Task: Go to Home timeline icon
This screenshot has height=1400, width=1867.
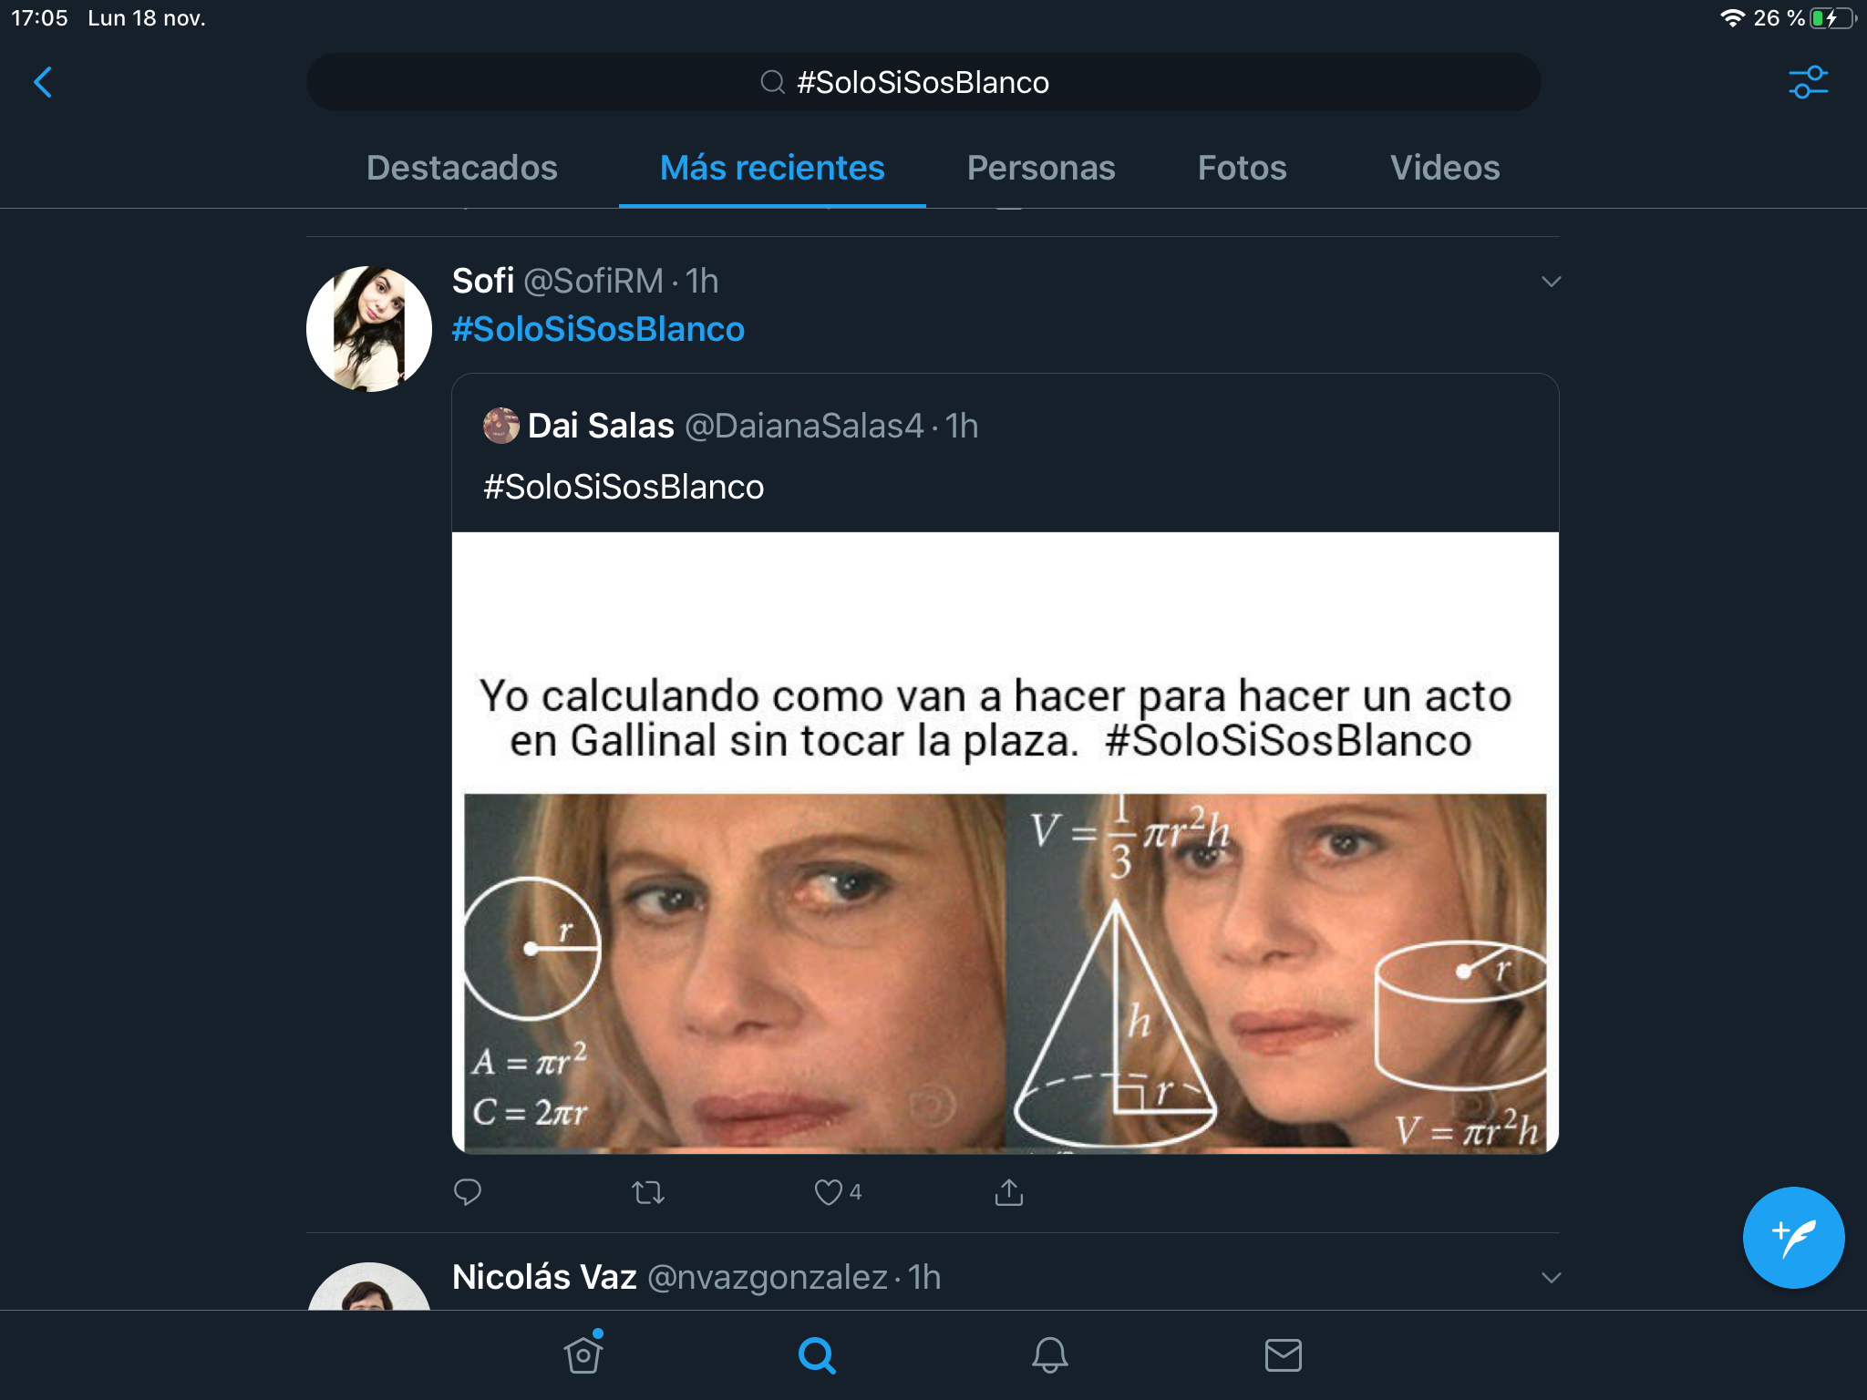Action: [x=583, y=1354]
